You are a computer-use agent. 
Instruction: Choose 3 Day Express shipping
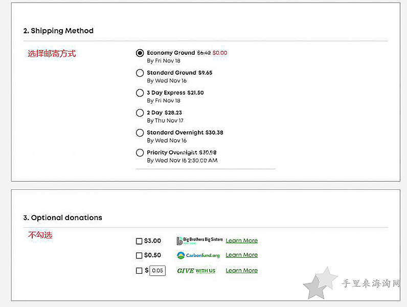click(x=140, y=93)
